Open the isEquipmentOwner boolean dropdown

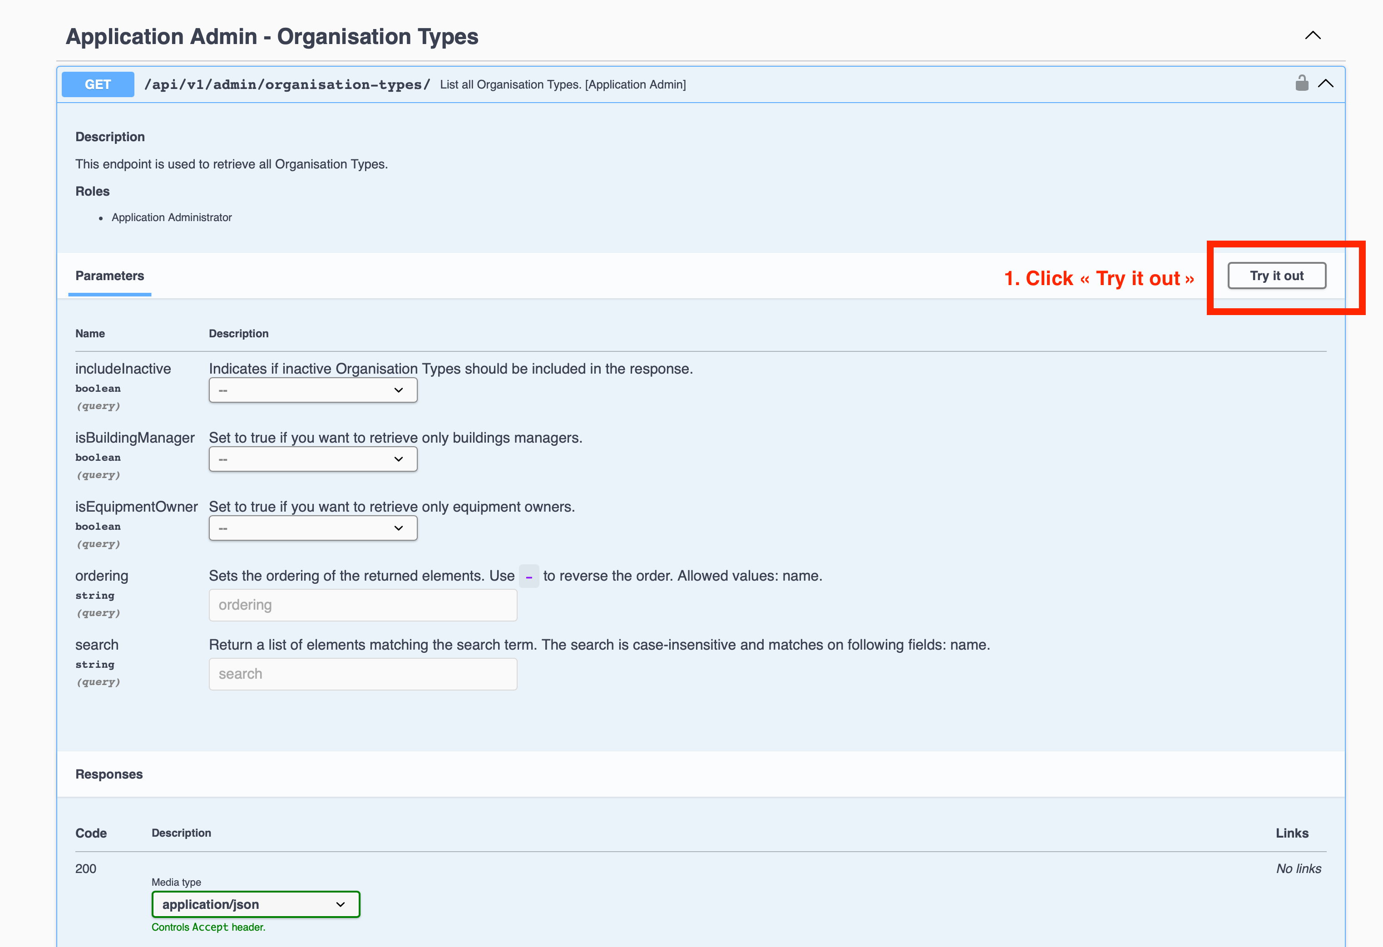coord(312,528)
